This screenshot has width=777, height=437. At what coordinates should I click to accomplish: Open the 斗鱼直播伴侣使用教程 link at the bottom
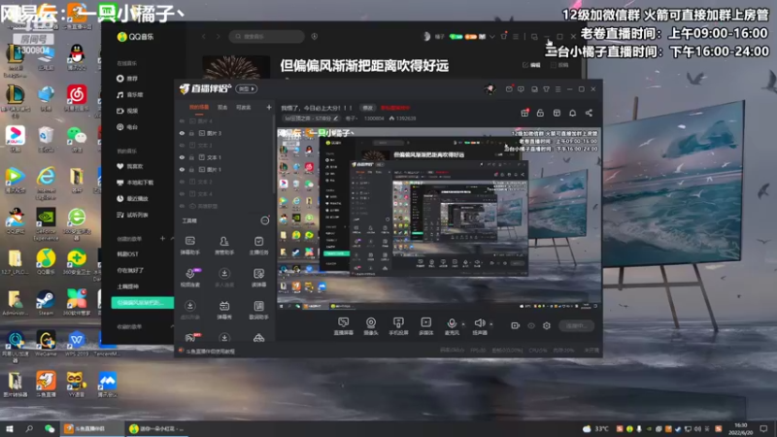click(210, 352)
